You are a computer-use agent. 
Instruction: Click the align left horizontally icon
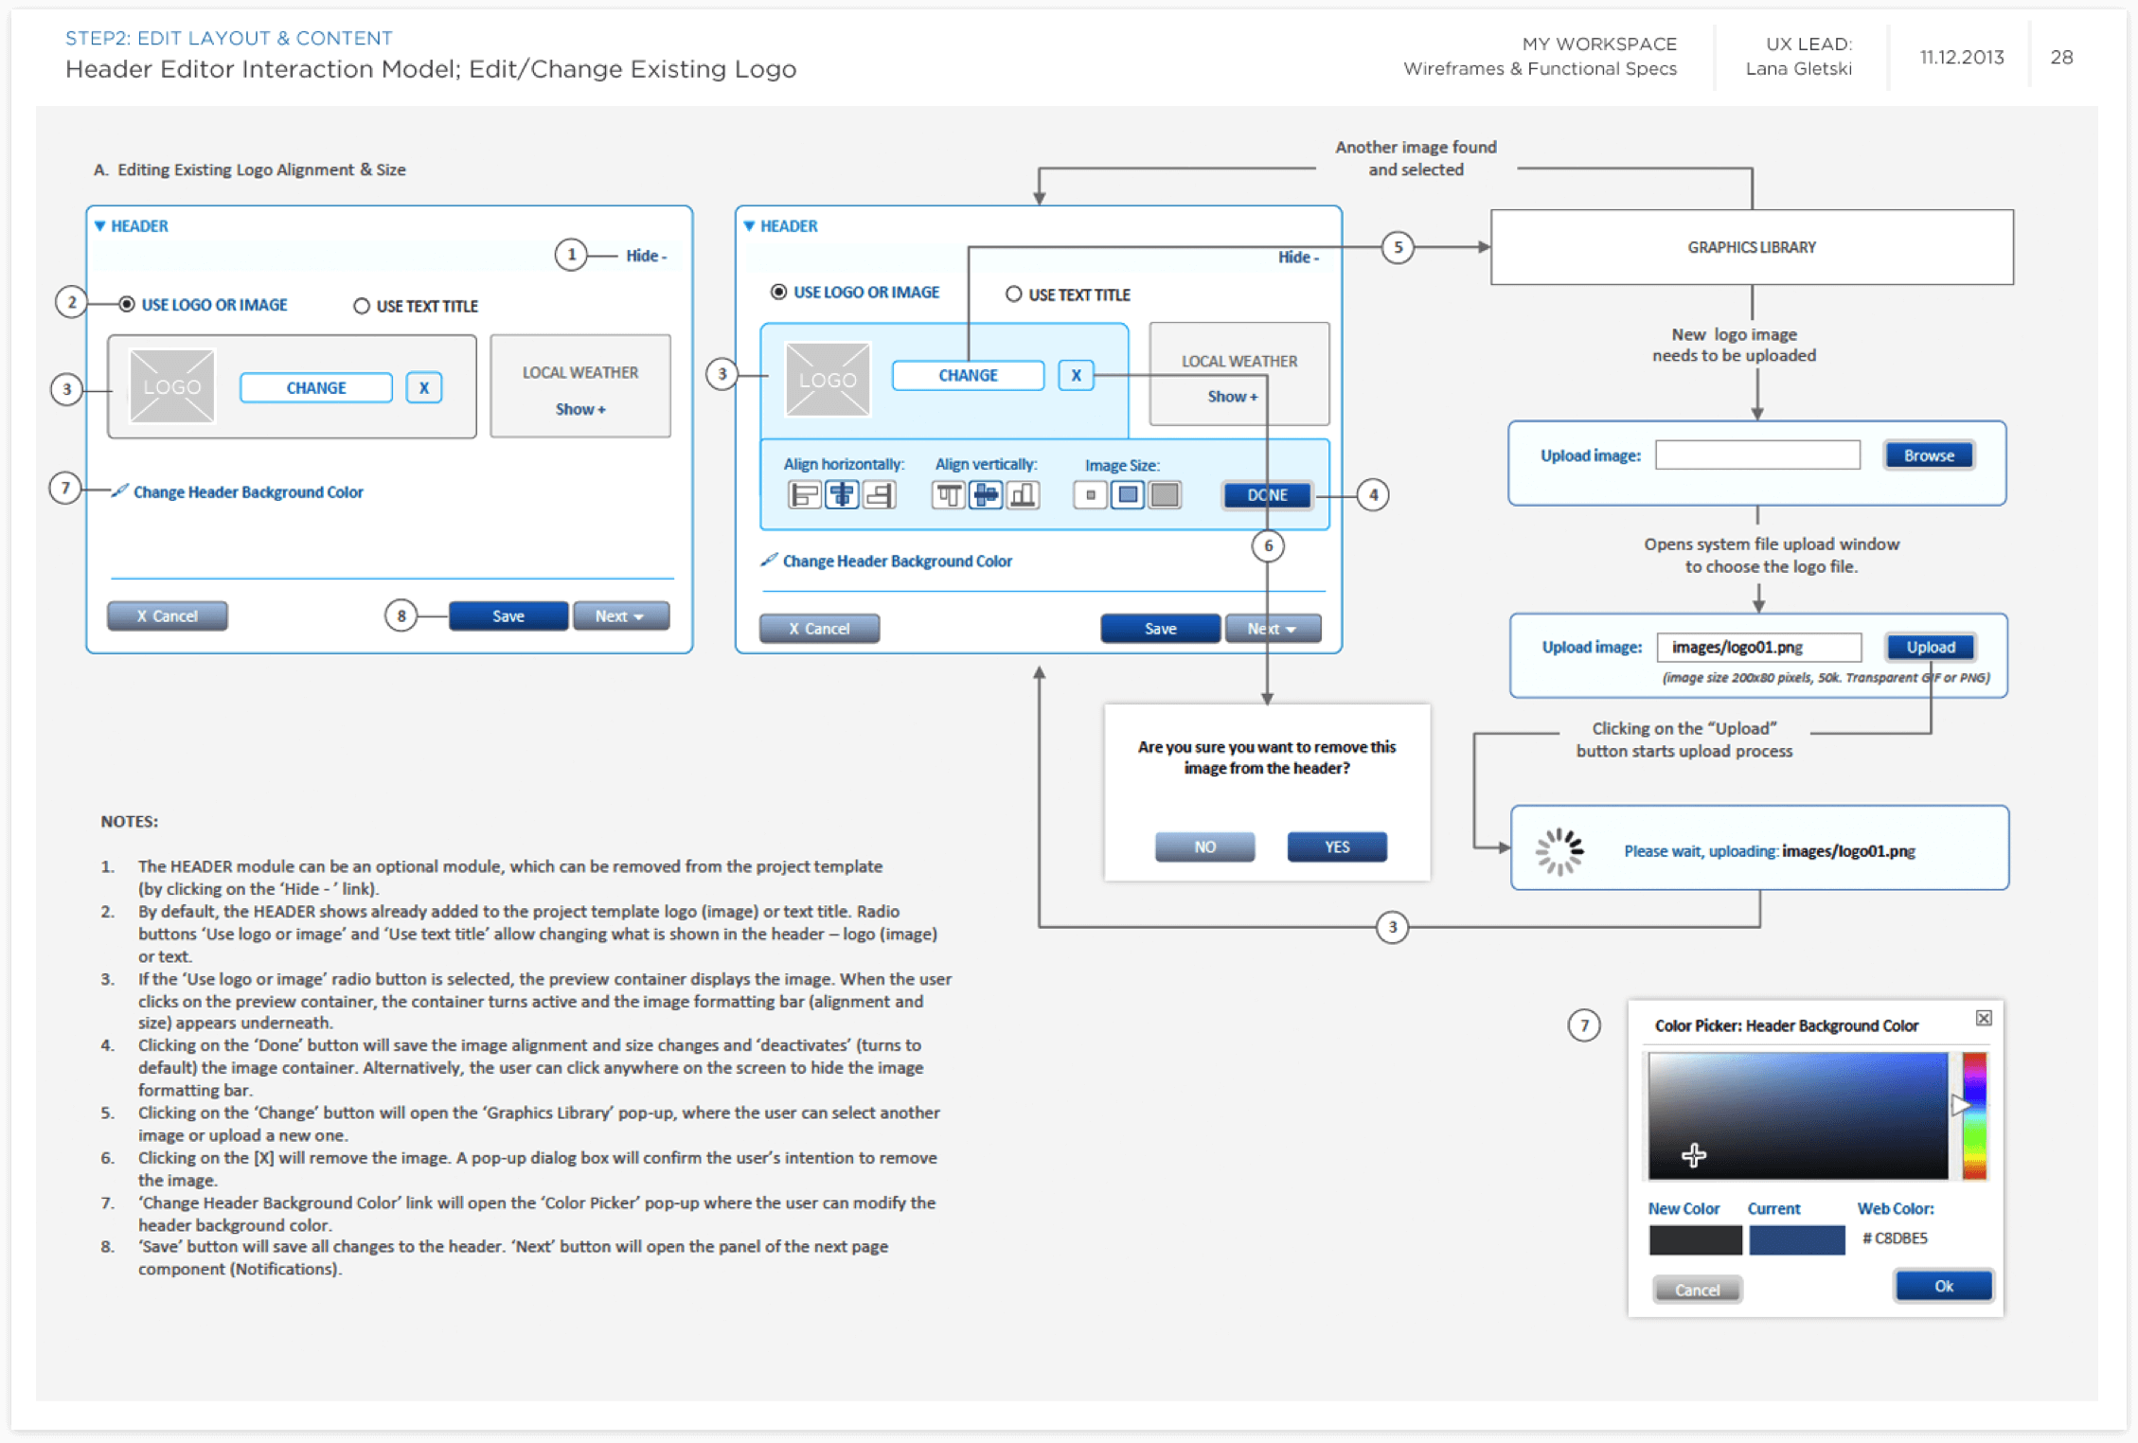[x=804, y=494]
